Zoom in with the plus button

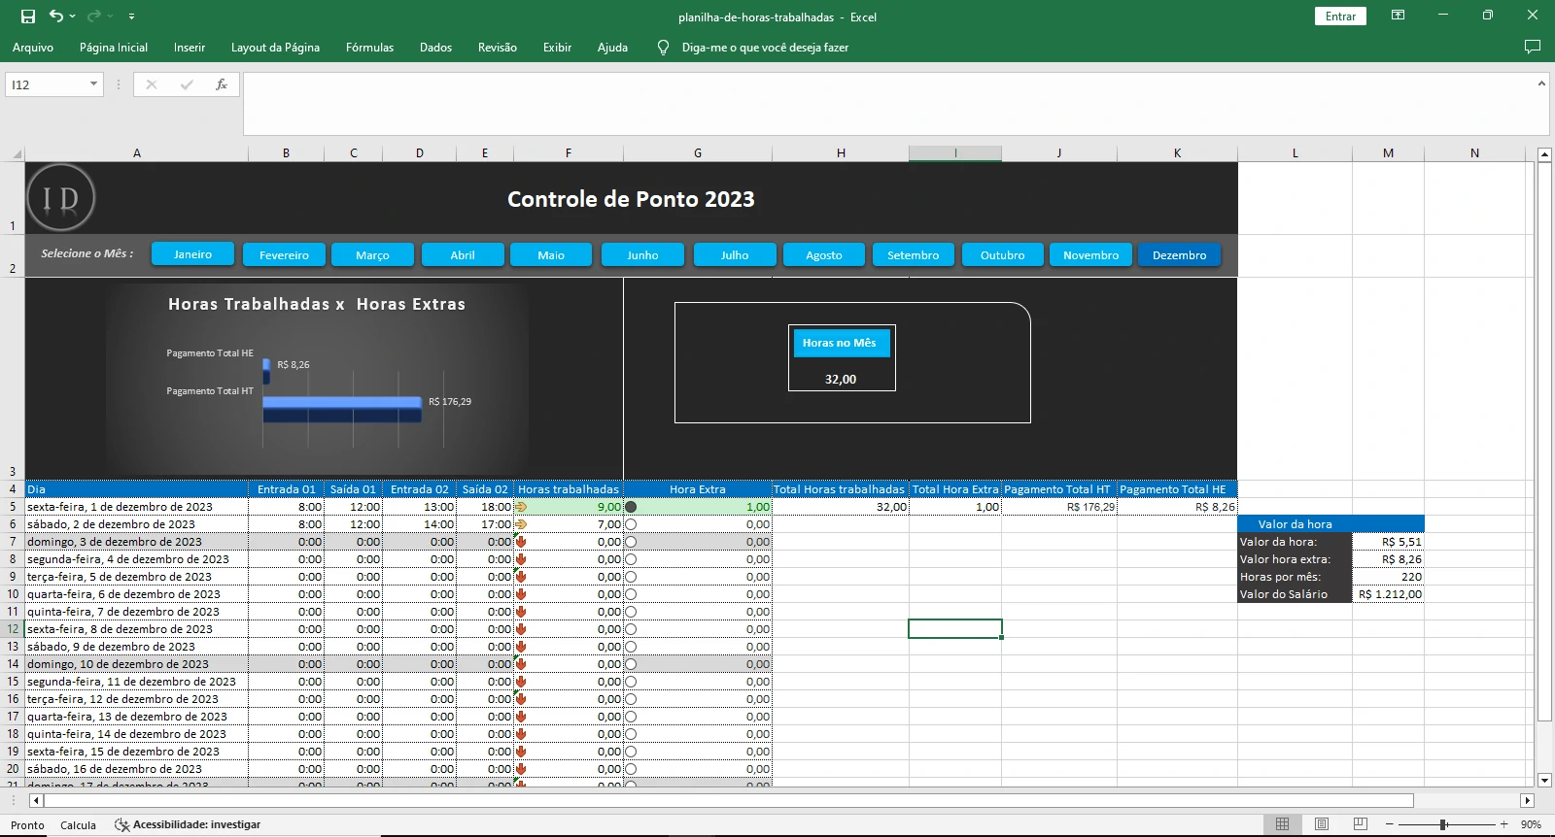coord(1504,824)
